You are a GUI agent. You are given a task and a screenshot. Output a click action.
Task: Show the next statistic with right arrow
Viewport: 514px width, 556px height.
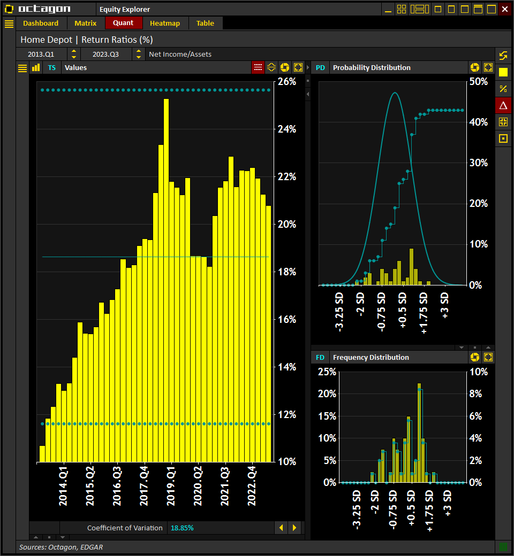(x=294, y=528)
